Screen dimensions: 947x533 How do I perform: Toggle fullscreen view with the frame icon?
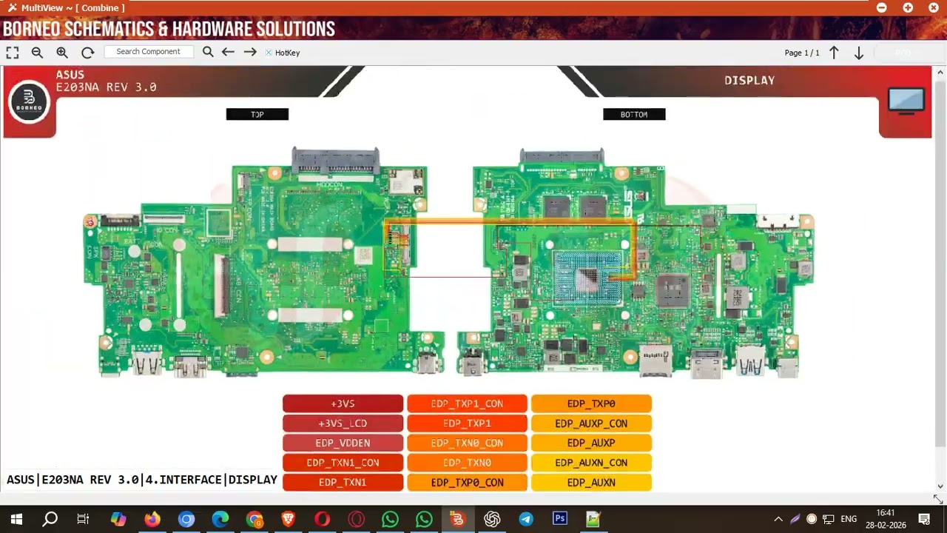[x=13, y=53]
